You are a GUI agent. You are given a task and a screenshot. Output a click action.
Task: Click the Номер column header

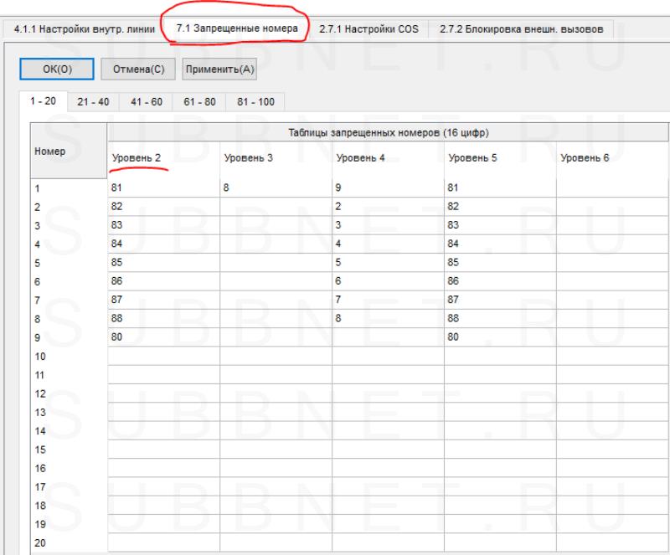(x=69, y=152)
